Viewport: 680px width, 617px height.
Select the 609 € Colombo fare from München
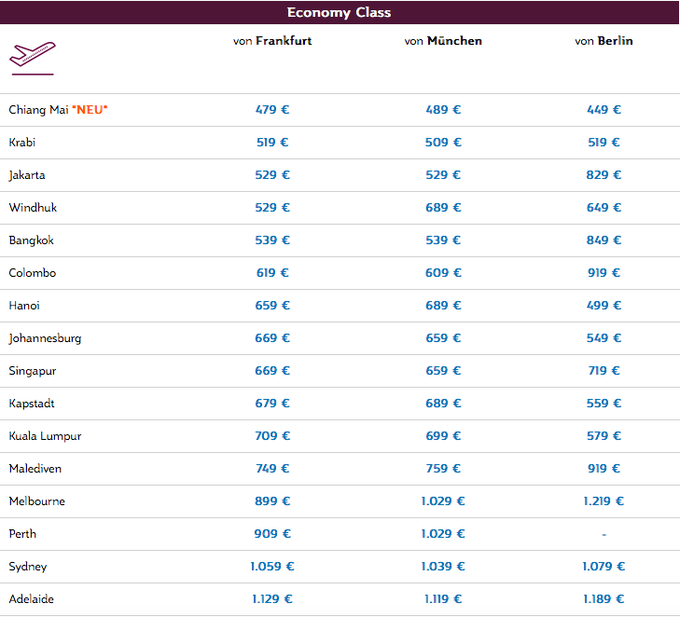pyautogui.click(x=443, y=273)
